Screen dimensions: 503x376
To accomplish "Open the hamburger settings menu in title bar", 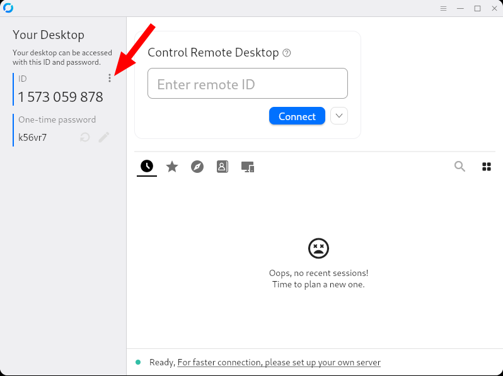I will [x=443, y=8].
